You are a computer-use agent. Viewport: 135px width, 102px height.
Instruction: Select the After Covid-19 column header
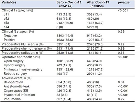point(98,4)
